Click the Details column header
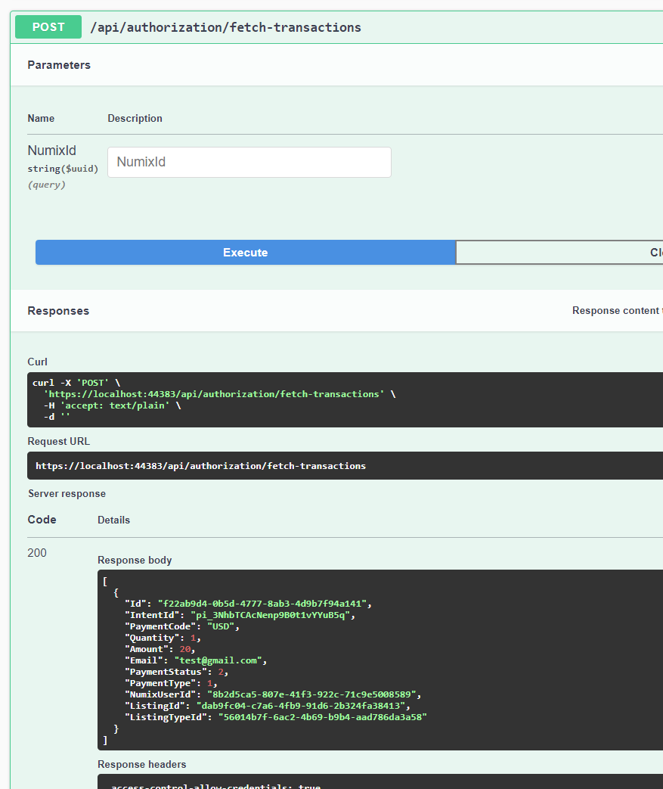Viewport: 663px width, 789px height. (x=113, y=520)
